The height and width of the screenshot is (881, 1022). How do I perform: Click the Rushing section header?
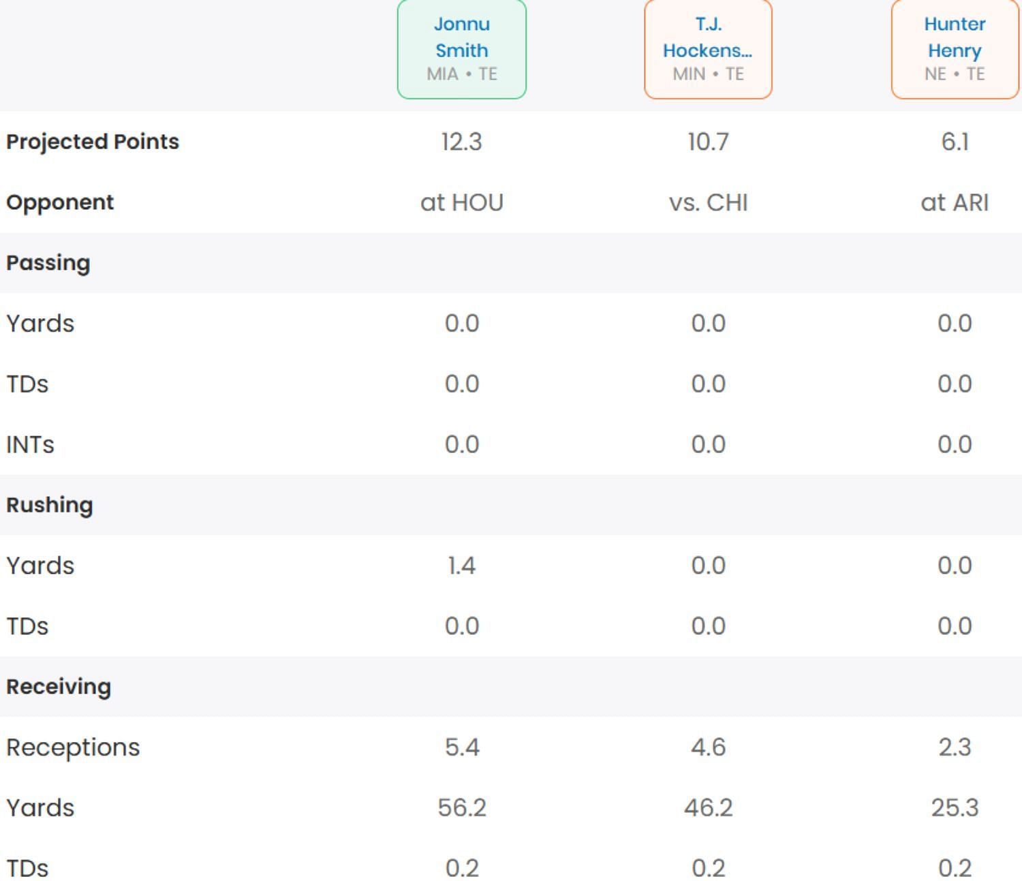tap(50, 505)
